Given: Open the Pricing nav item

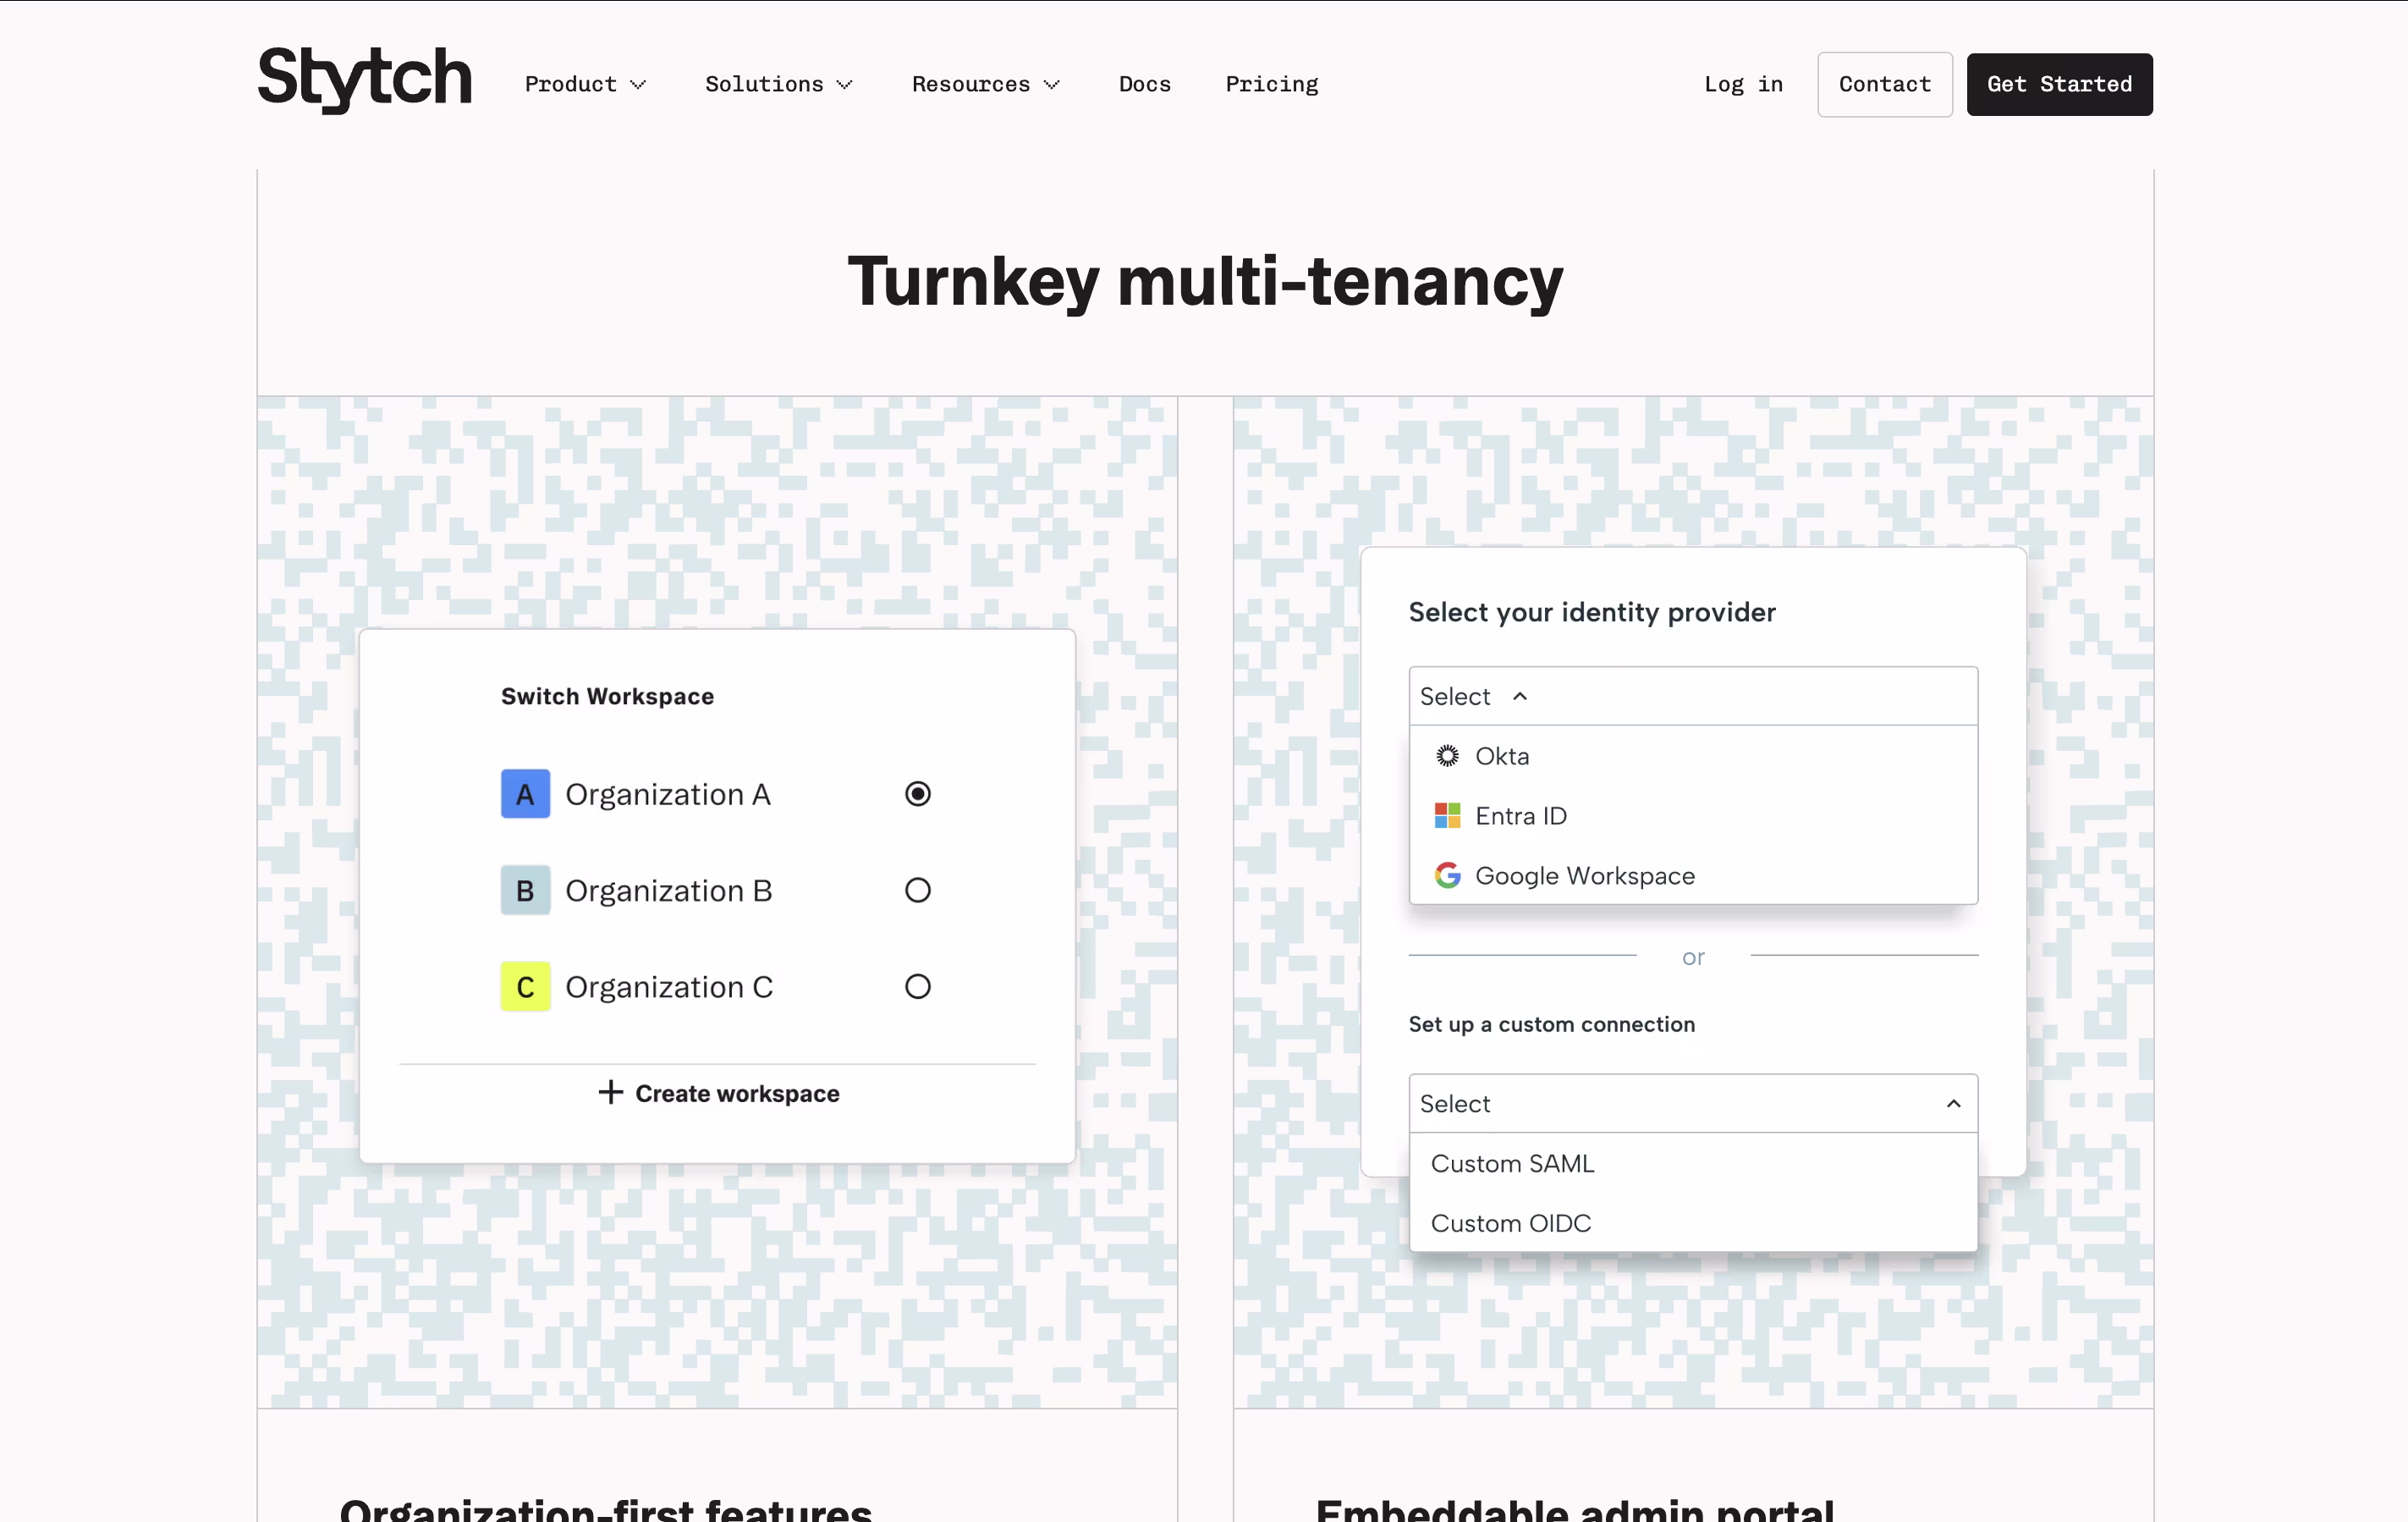Looking at the screenshot, I should [1271, 84].
